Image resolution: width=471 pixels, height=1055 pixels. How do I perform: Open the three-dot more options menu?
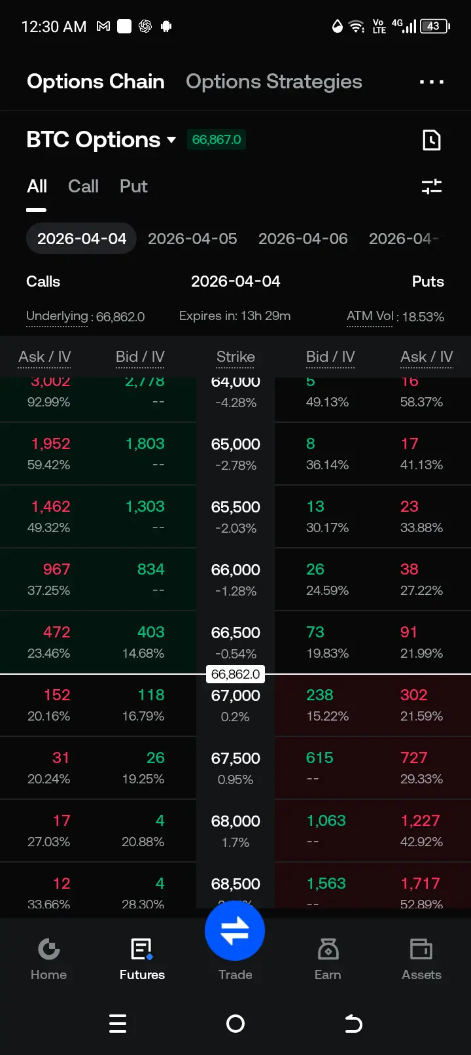pos(432,82)
